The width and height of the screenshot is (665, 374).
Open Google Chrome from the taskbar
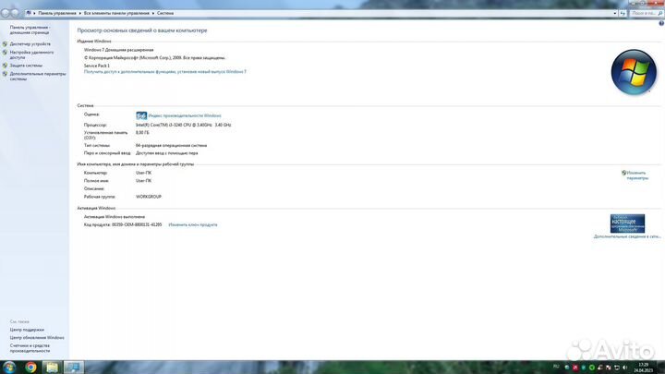[30, 367]
